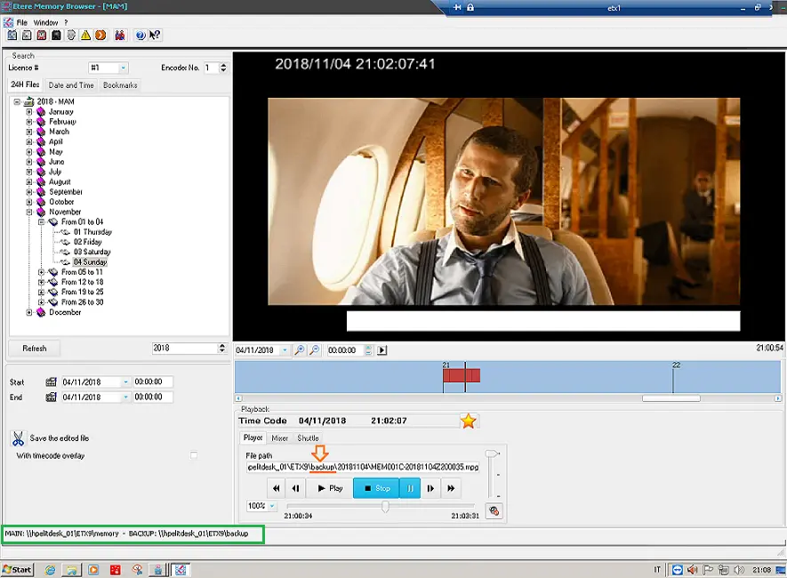Click the zoom-in magnifier above the timeline
This screenshot has height=578, width=787.
tap(300, 350)
